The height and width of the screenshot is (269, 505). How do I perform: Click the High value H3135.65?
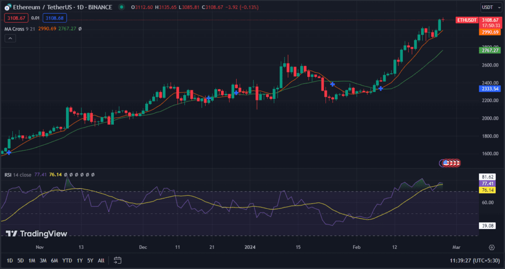[x=166, y=7]
